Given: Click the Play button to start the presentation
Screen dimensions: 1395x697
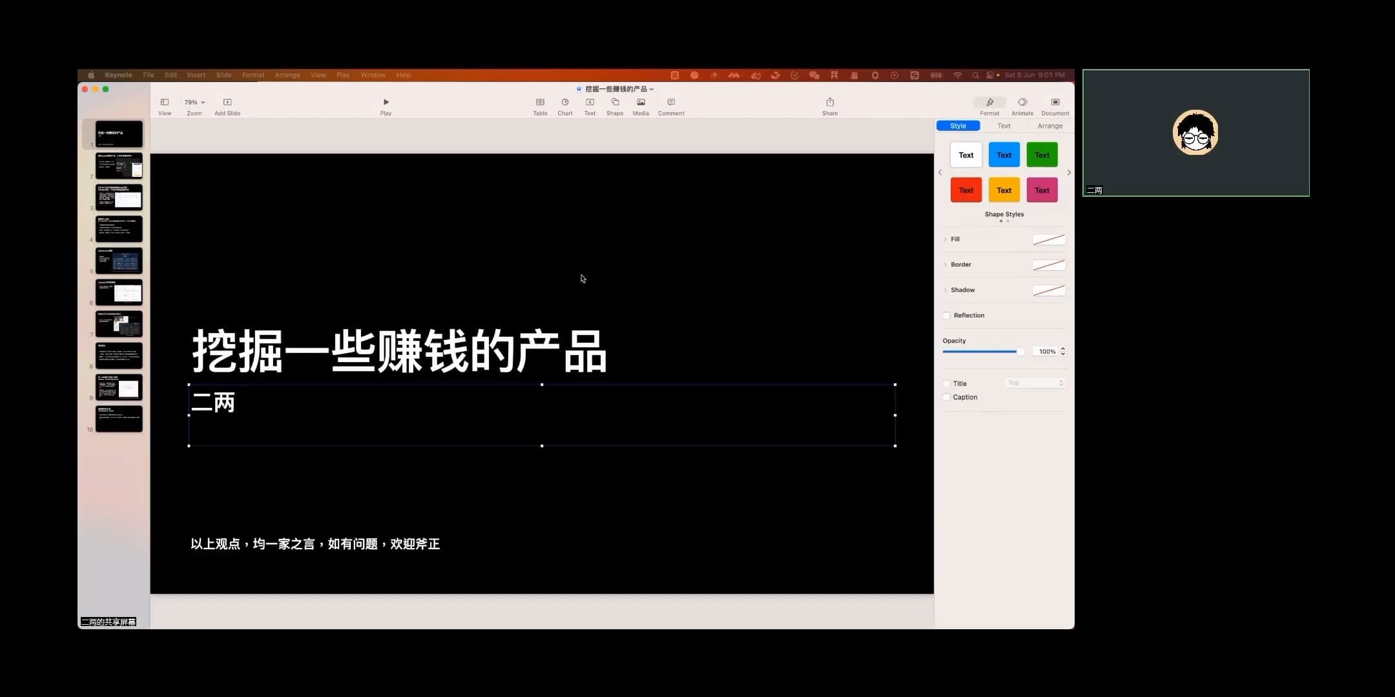Looking at the screenshot, I should pyautogui.click(x=386, y=105).
